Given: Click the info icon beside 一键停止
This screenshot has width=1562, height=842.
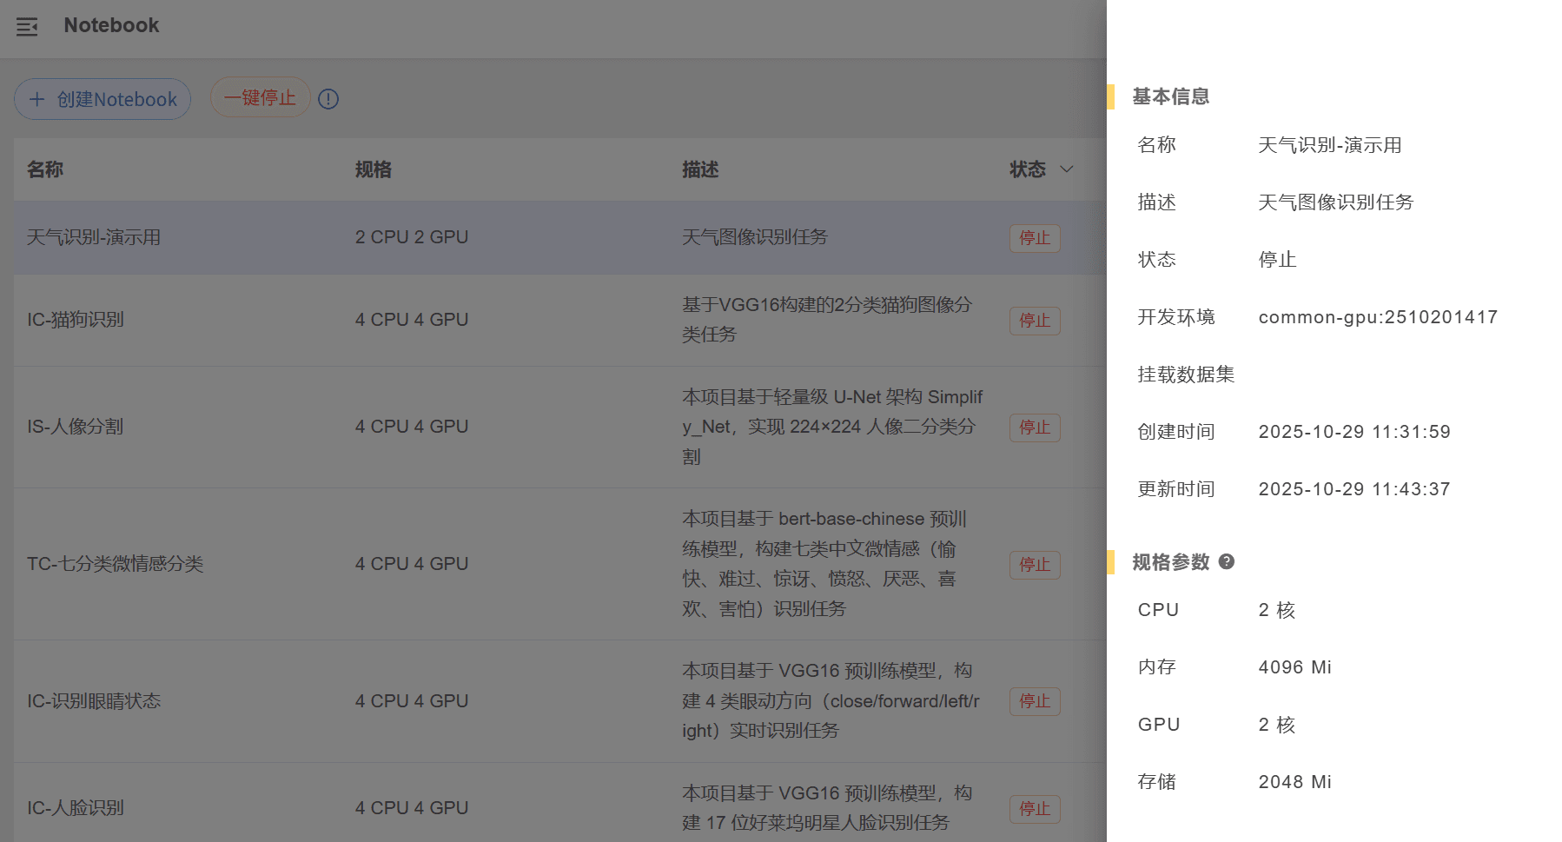Looking at the screenshot, I should pos(328,99).
